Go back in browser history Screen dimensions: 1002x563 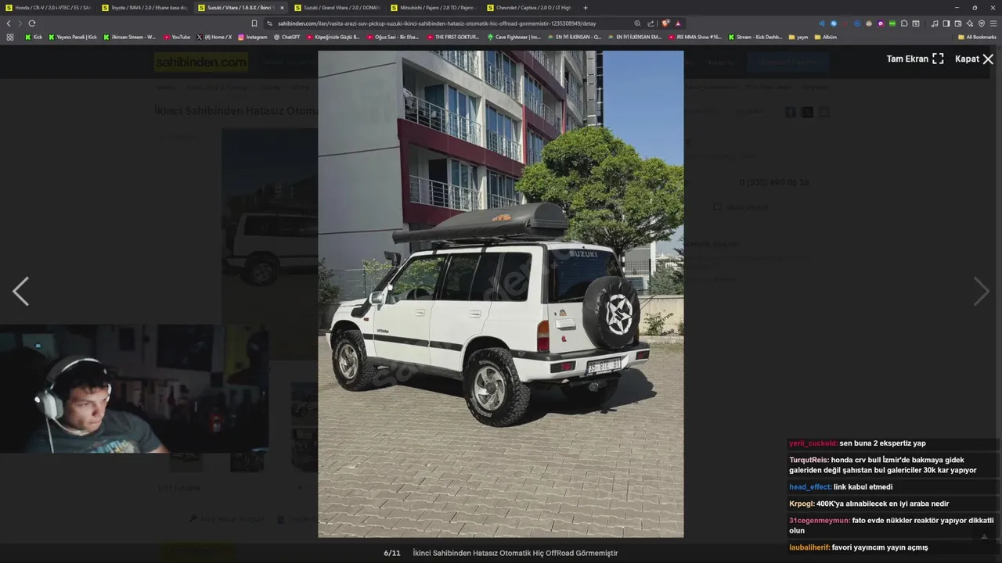pyautogui.click(x=9, y=23)
